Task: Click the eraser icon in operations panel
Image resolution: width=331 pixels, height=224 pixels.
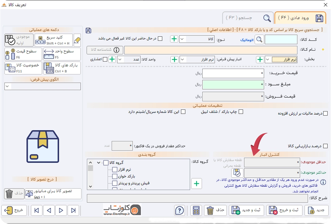Action: 77,40
